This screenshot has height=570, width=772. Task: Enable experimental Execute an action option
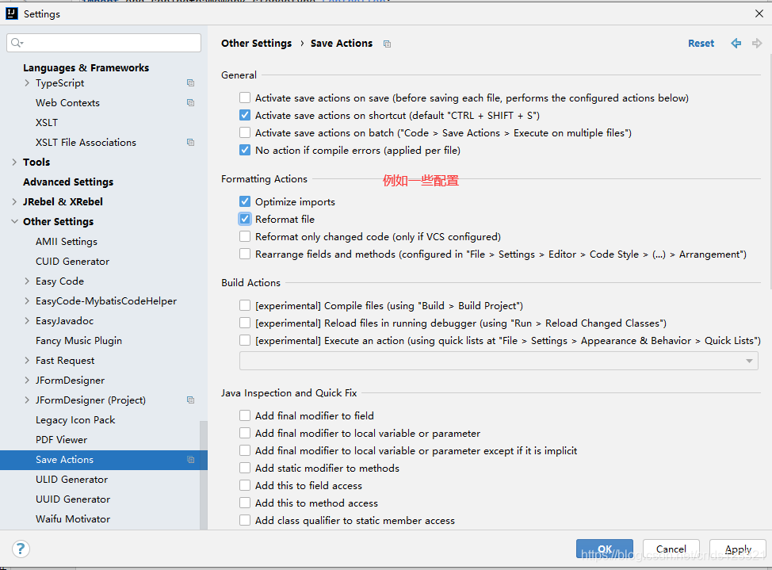click(245, 340)
